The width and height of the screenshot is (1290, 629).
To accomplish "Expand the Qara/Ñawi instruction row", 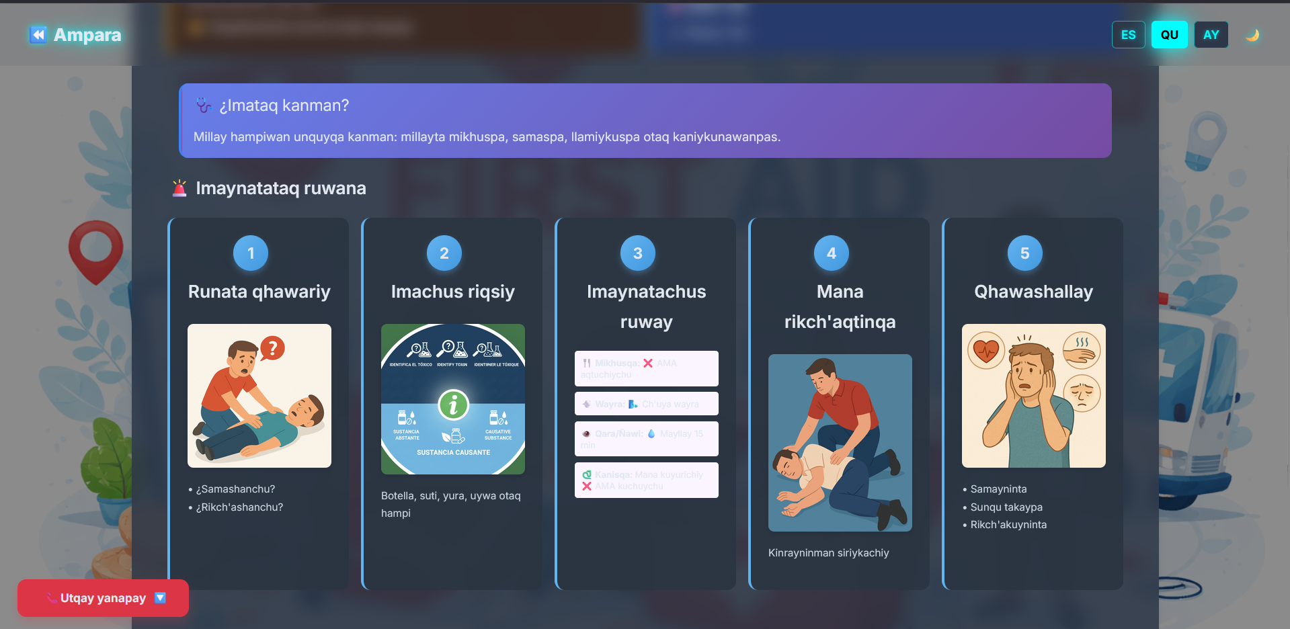I will coord(646,439).
